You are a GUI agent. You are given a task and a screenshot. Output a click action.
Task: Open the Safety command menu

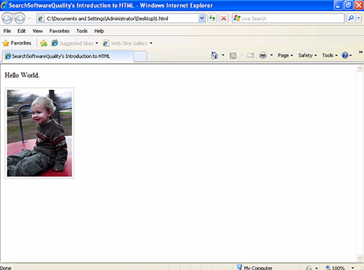tap(307, 55)
